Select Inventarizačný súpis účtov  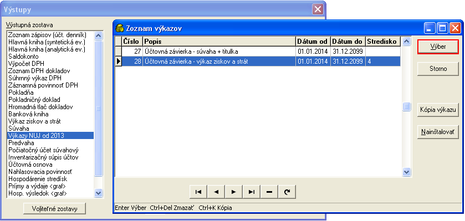(50, 157)
